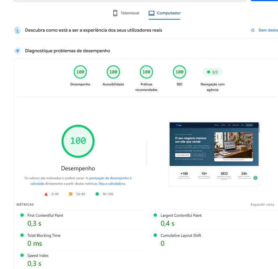Click the mobile phone icon

point(115,13)
